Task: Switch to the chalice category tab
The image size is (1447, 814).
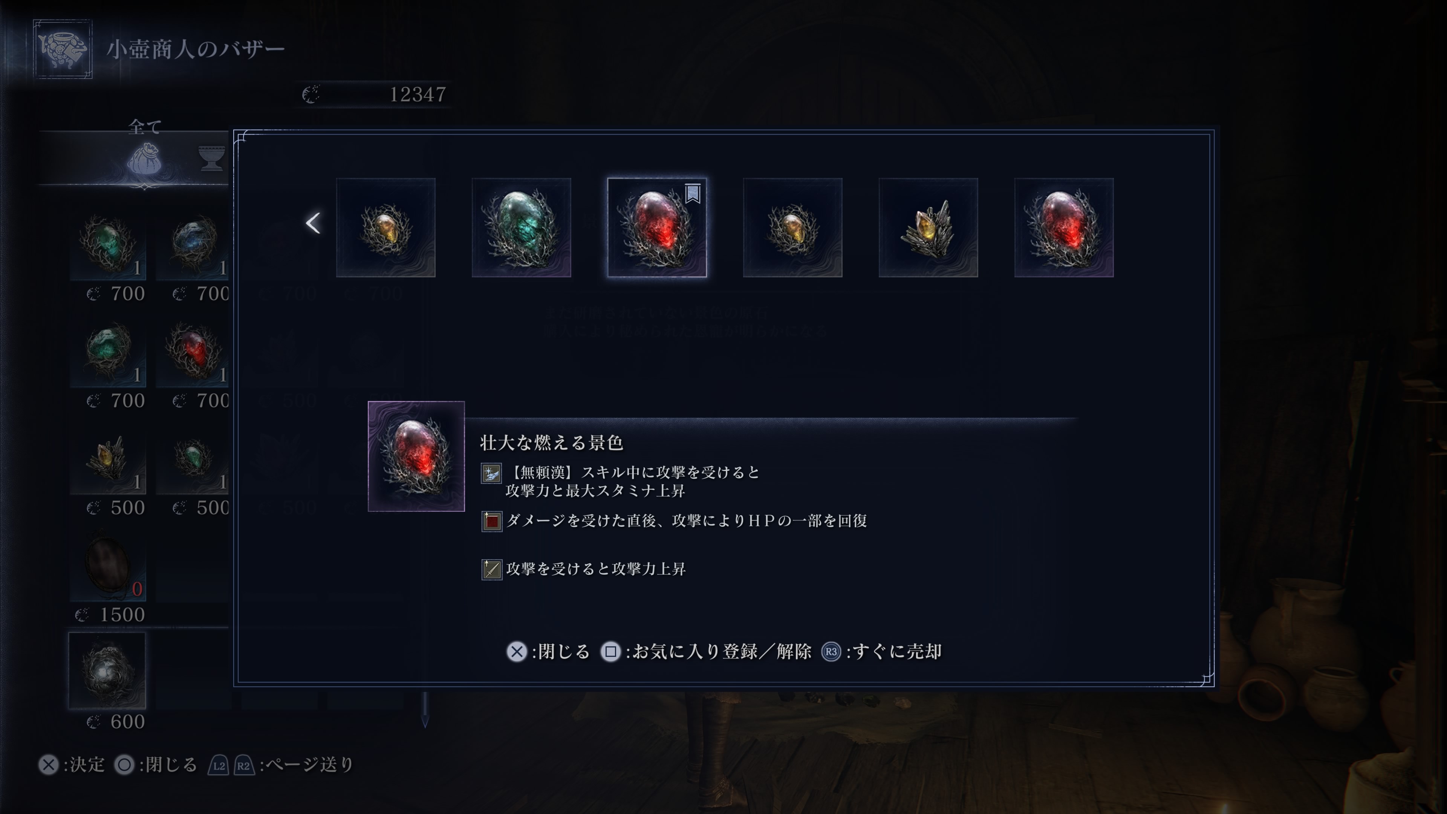Action: point(212,158)
